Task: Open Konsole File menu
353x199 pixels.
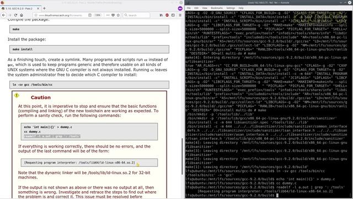Action: (x=189, y=8)
